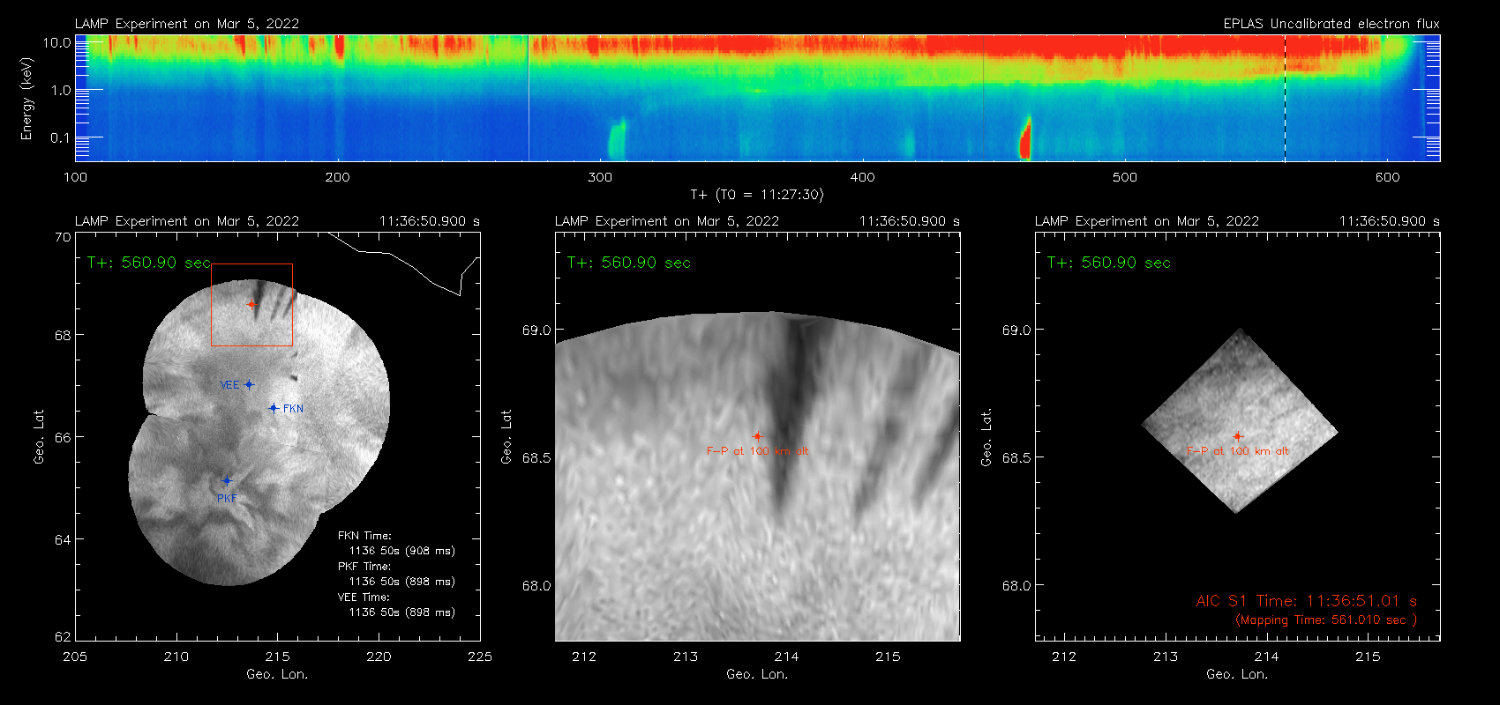Click the 'Mapping Time: 561.010 sec' text

click(1326, 620)
